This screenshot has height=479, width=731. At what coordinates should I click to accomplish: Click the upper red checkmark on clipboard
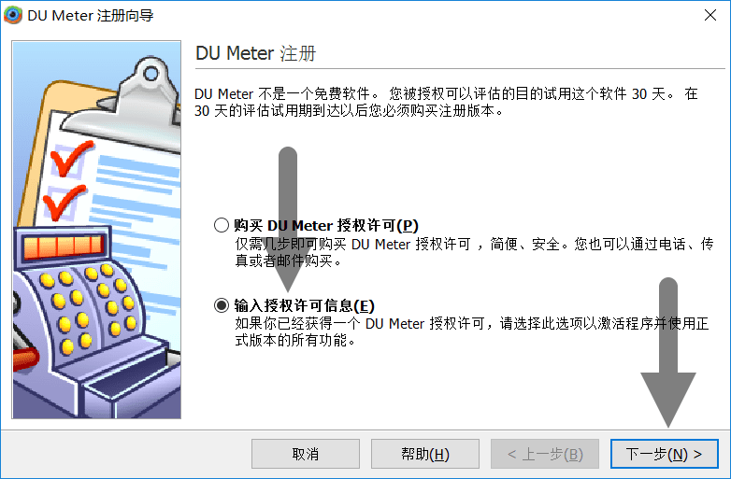(x=71, y=159)
